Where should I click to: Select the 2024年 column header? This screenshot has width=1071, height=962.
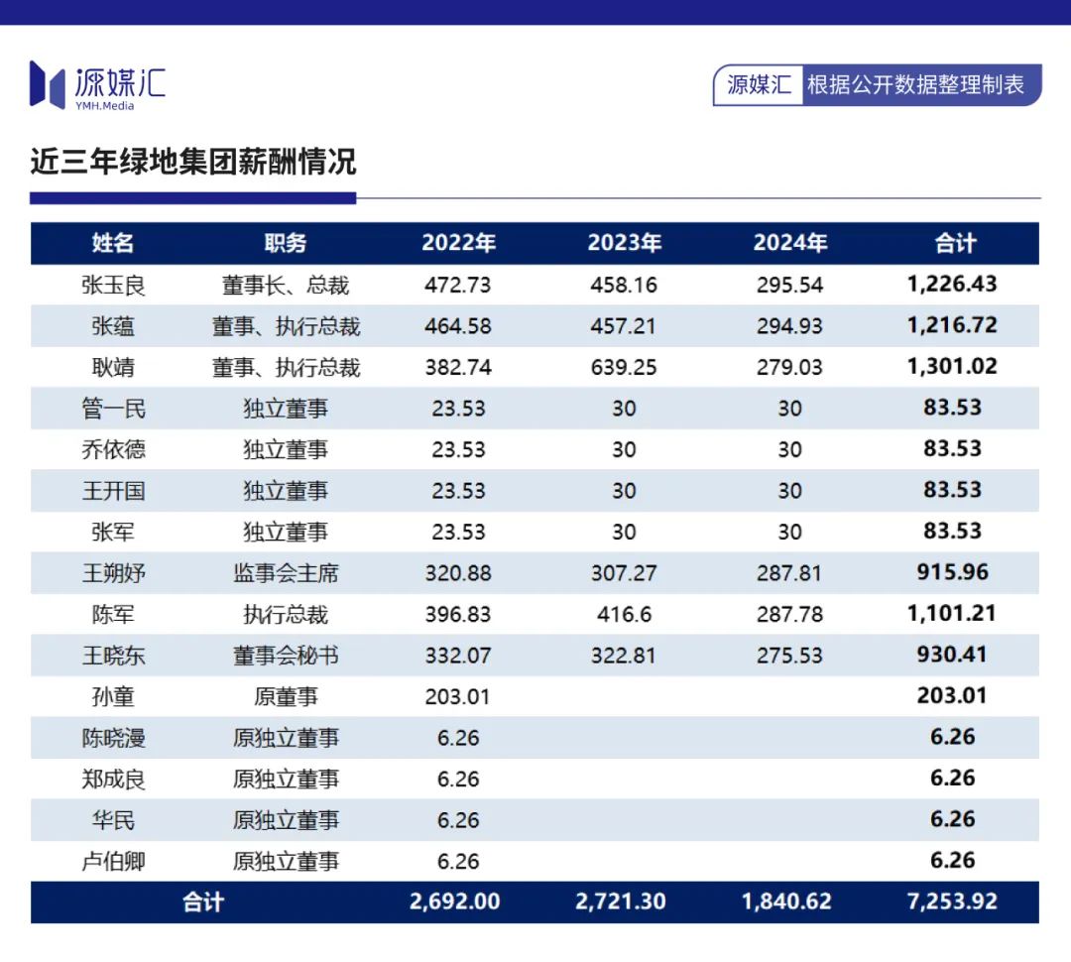[790, 243]
